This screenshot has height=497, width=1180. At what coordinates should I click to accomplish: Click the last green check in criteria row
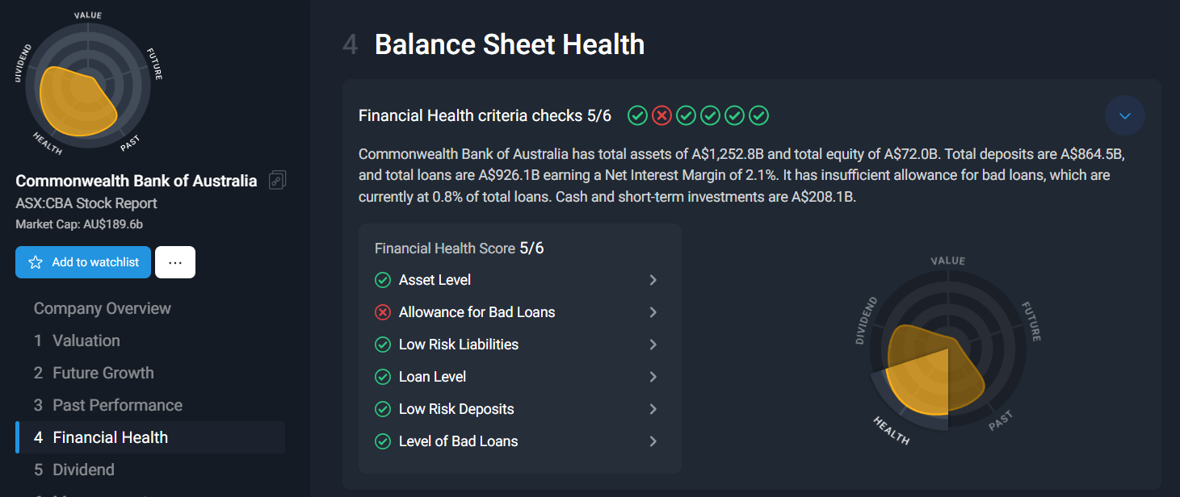click(x=758, y=115)
